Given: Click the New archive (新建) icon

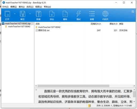Looking at the screenshot, I should point(39,14).
